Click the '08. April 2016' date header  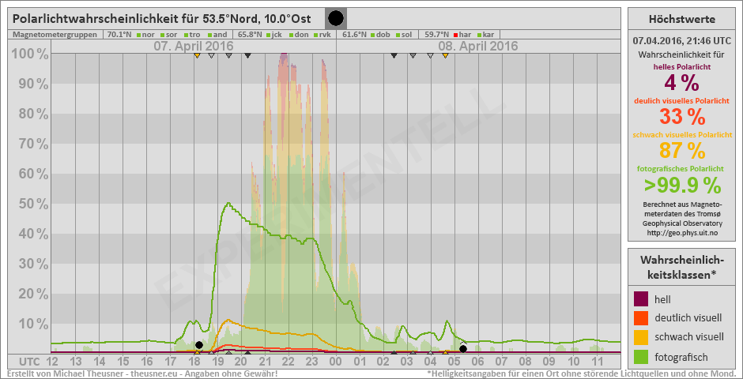478,47
